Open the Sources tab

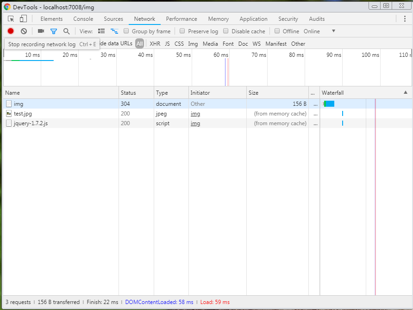click(113, 19)
